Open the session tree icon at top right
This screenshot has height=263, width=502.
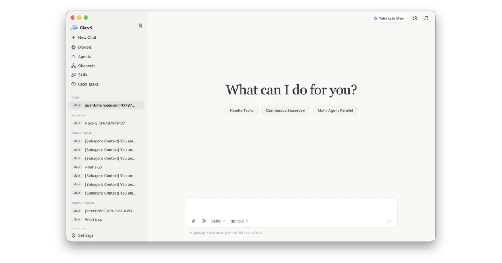415,18
